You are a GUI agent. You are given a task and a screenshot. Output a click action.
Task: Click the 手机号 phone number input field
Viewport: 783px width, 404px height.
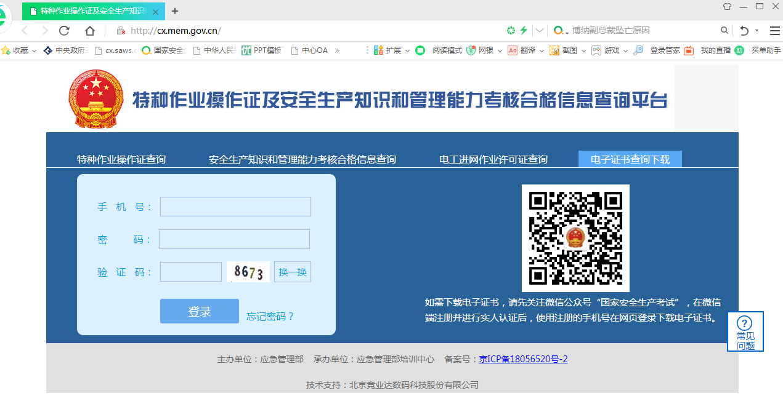(x=234, y=206)
